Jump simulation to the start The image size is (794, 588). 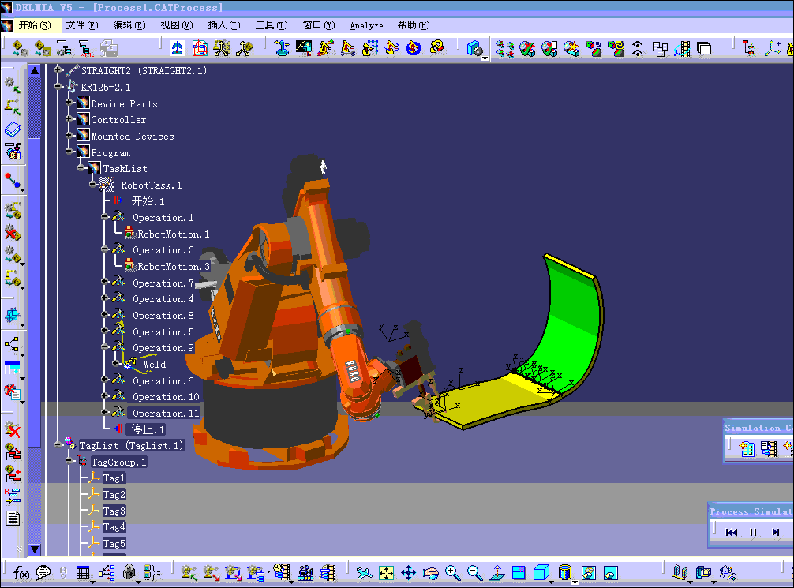(x=732, y=533)
